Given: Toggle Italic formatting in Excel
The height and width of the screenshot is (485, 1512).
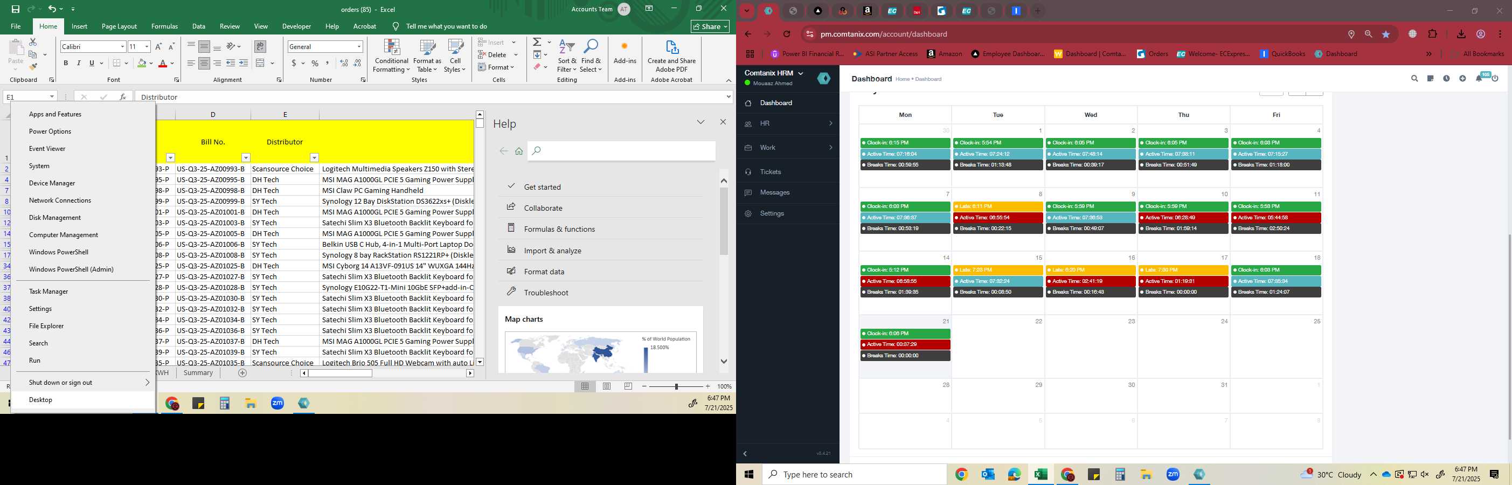Looking at the screenshot, I should coord(79,63).
